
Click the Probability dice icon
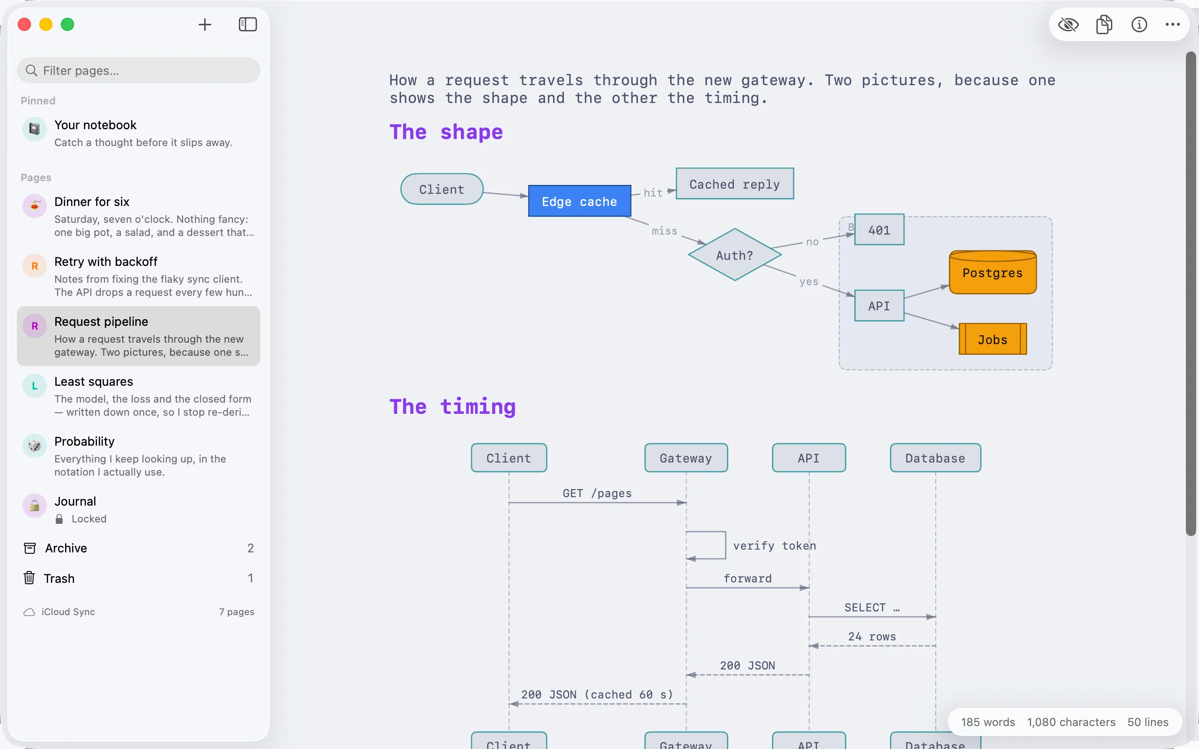tap(35, 446)
